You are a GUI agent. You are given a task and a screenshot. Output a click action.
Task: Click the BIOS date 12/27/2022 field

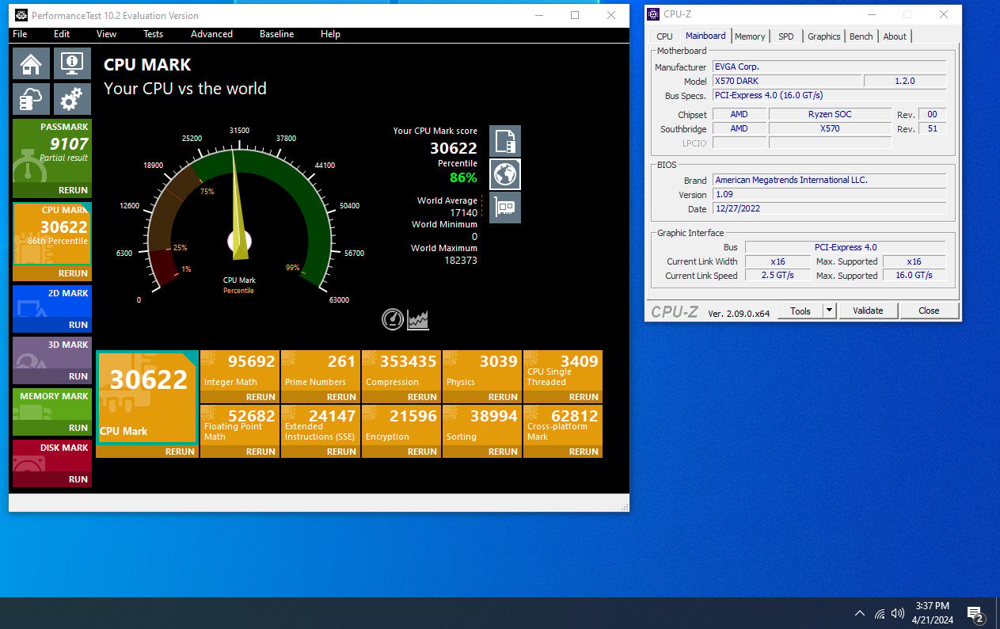click(829, 208)
